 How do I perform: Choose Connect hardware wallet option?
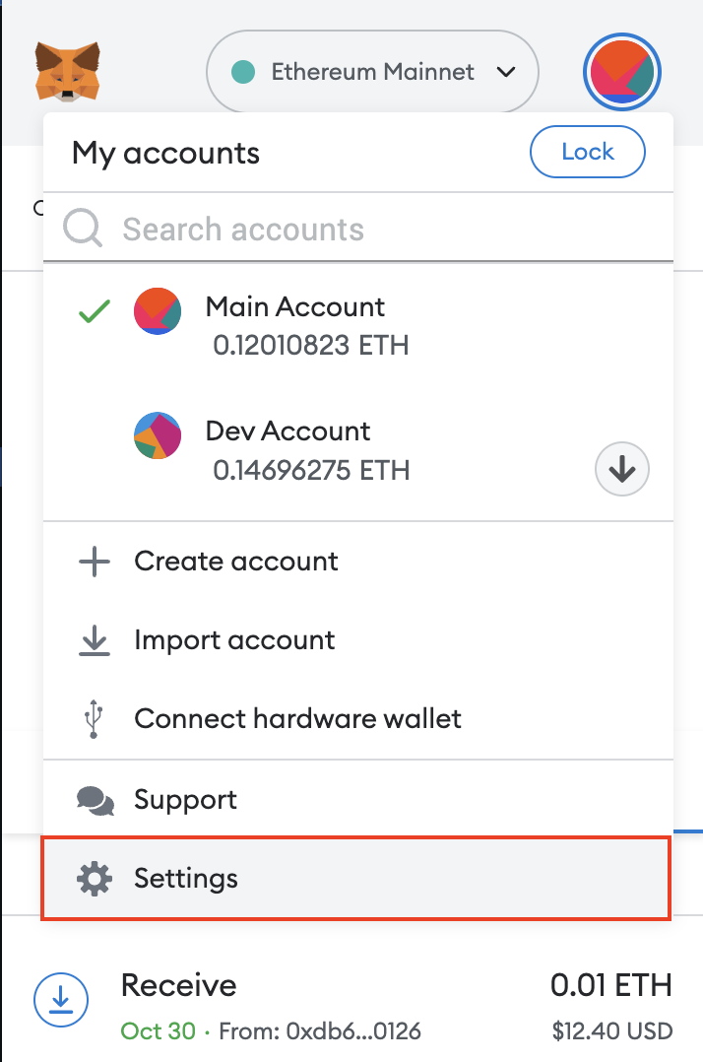297,719
